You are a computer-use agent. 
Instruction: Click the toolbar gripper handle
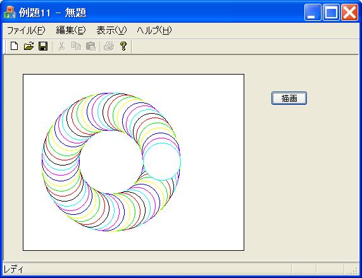click(x=4, y=47)
